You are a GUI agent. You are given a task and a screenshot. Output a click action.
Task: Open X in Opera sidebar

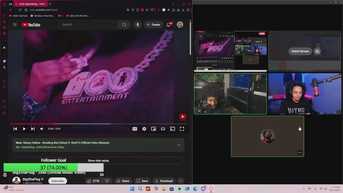4,67
